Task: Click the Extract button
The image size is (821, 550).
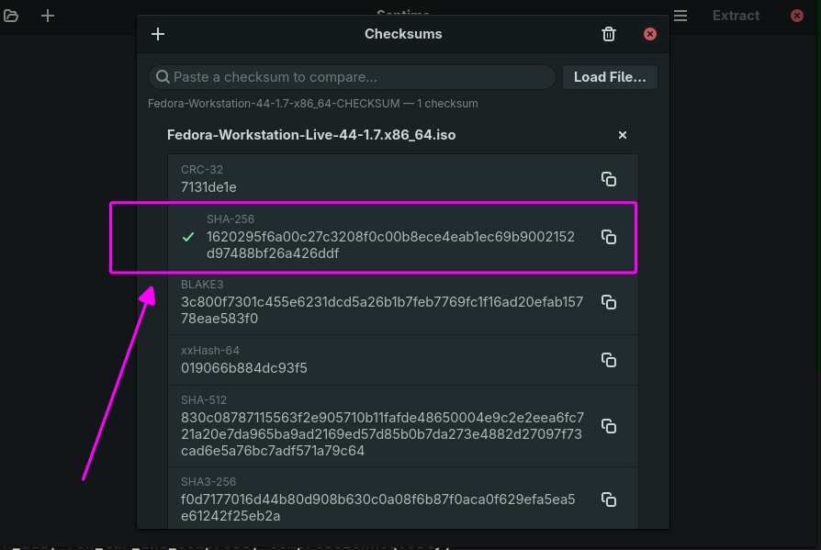Action: coord(736,16)
